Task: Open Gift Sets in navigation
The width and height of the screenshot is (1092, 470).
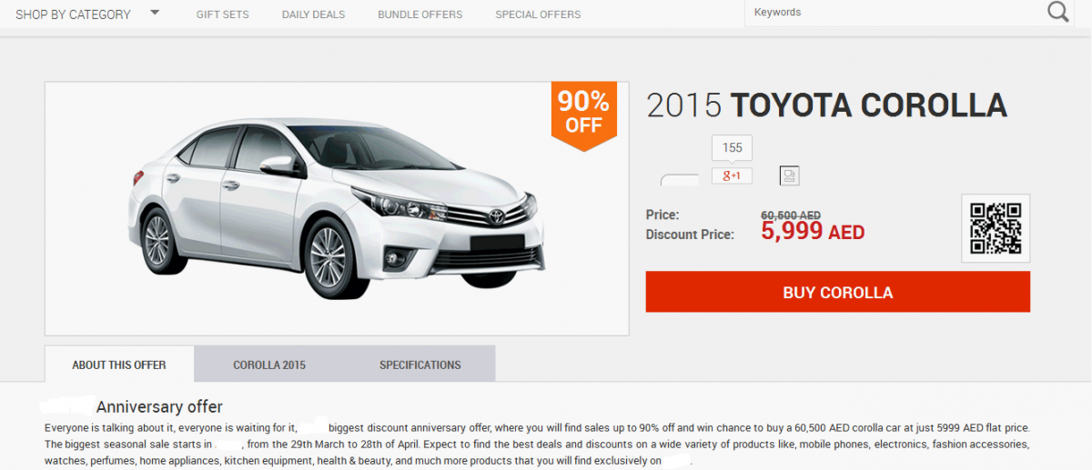Action: [x=222, y=15]
